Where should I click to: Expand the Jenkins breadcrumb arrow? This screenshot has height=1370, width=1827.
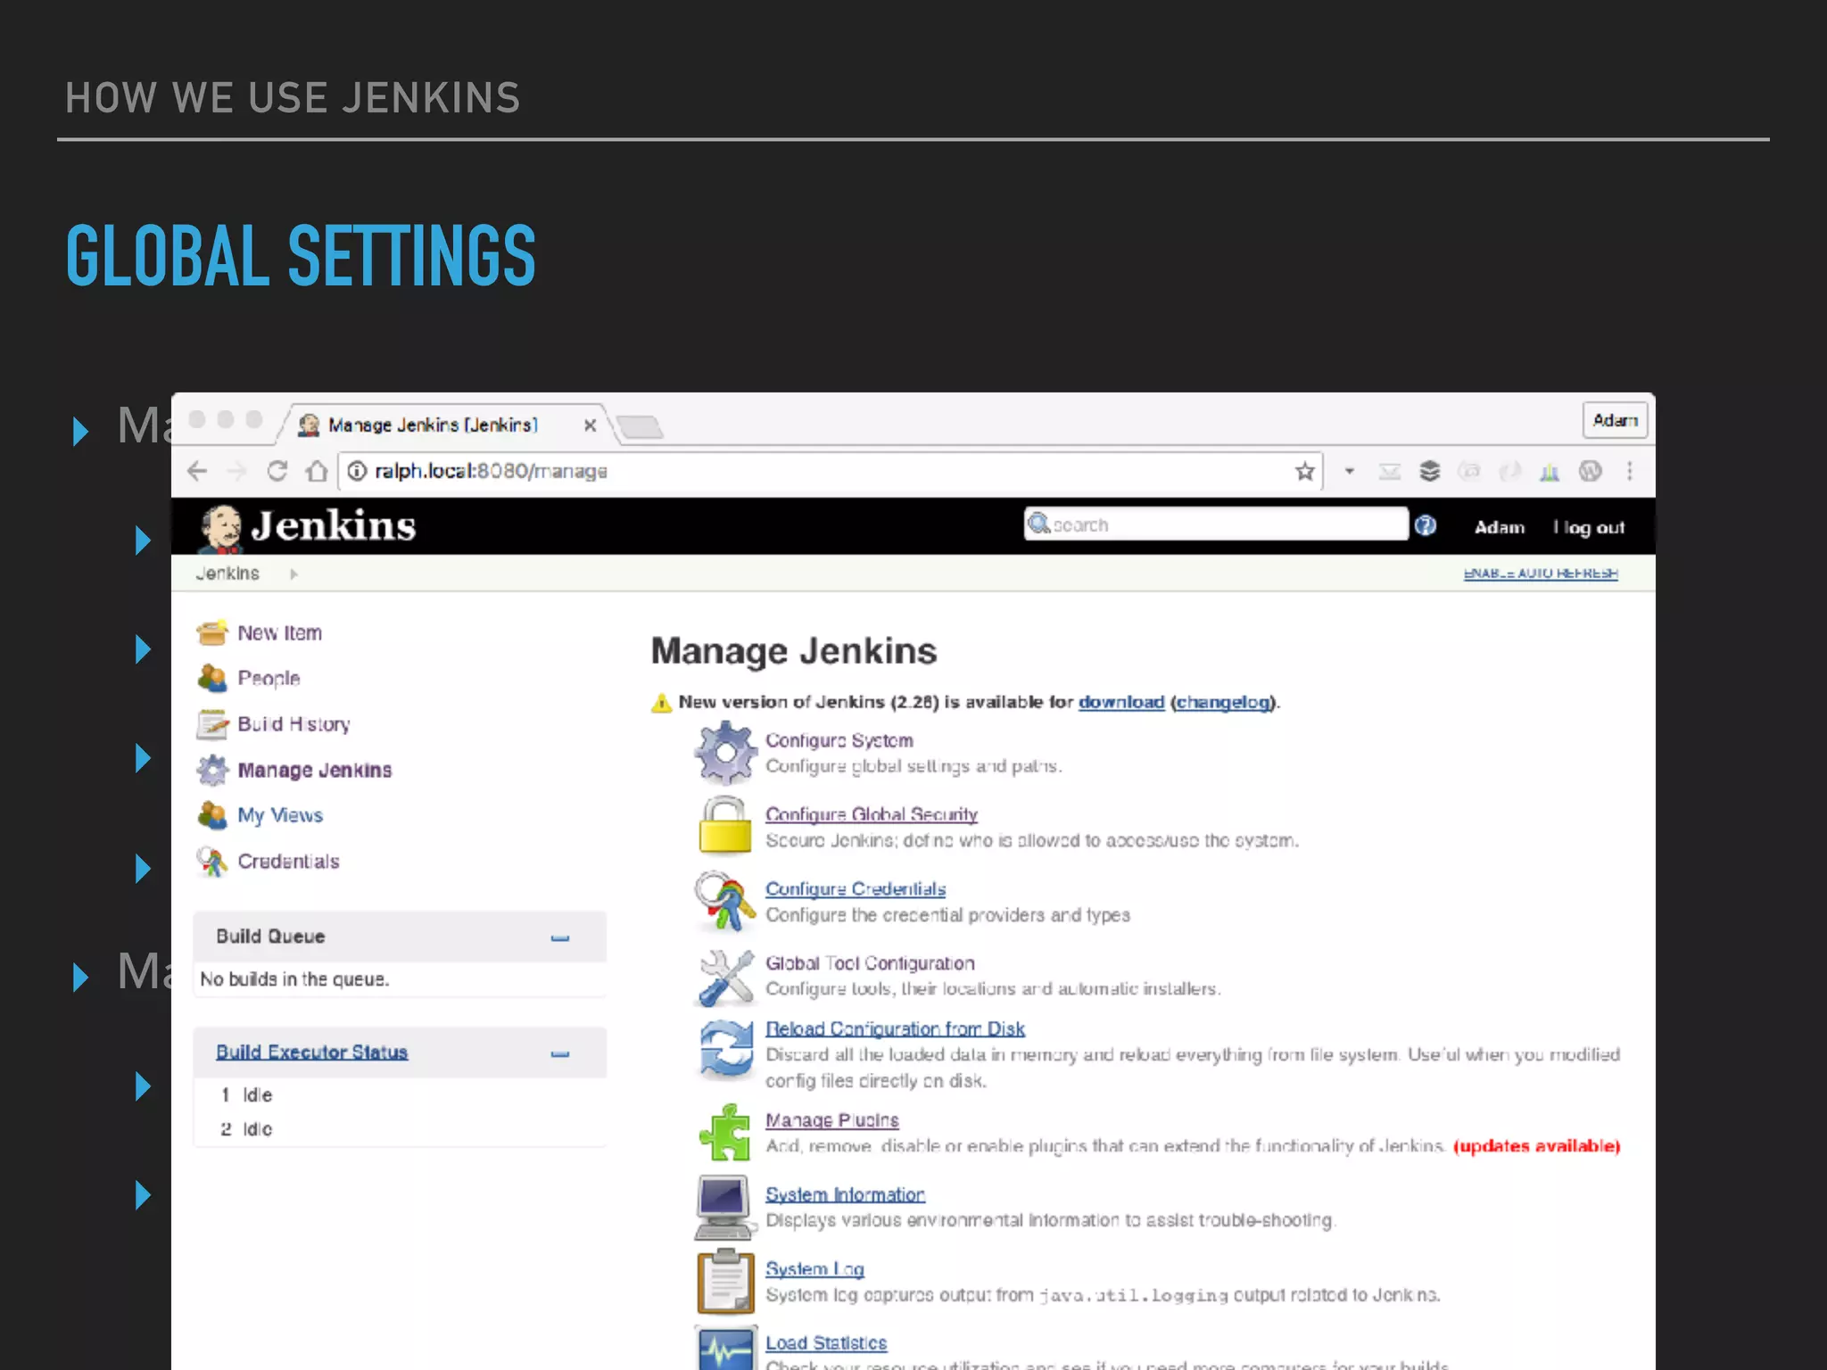(x=293, y=574)
